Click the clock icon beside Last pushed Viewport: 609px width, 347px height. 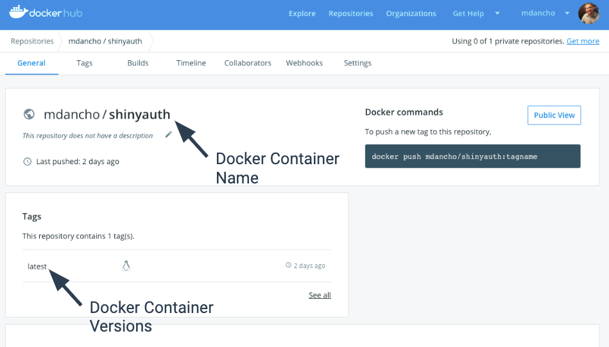pos(28,162)
